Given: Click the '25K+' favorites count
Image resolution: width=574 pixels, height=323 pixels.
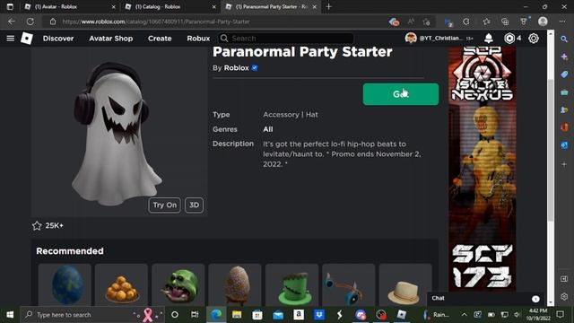Looking at the screenshot, I should click(54, 225).
